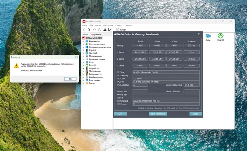Viewport: 247px width, 151px height.
Task: Click the L3 Cache Latency result field
Action: [x=192, y=65]
